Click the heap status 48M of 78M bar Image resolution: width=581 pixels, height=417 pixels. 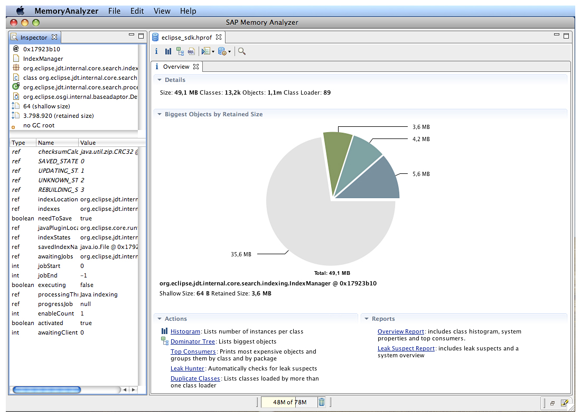click(x=289, y=402)
